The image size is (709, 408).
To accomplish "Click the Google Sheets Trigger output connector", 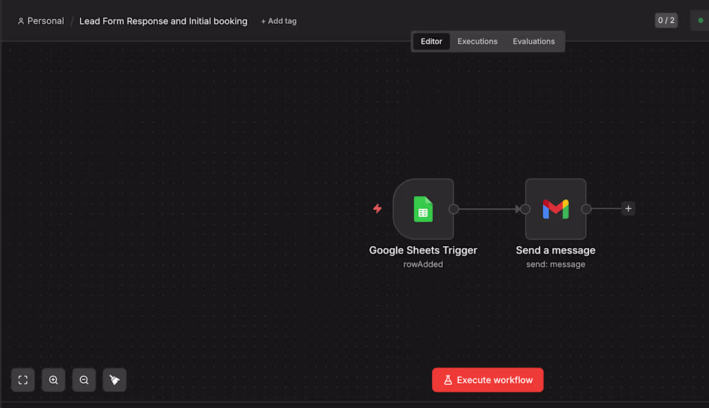I will point(454,209).
